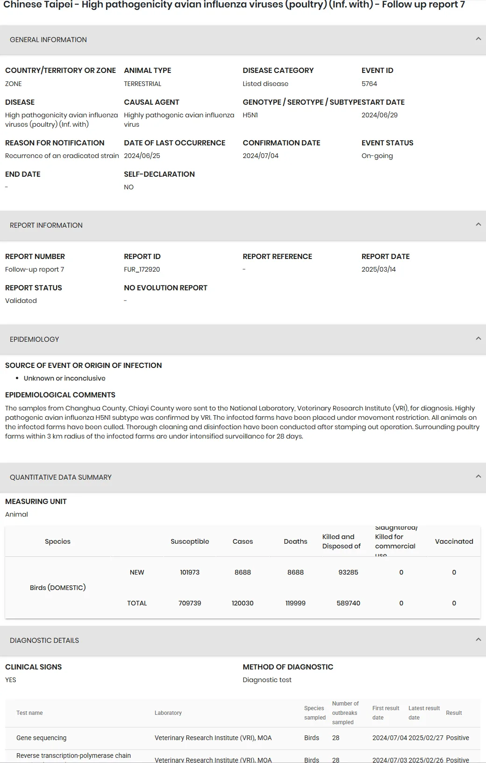Collapse the Quantitative Data Summary chevron

(478, 477)
